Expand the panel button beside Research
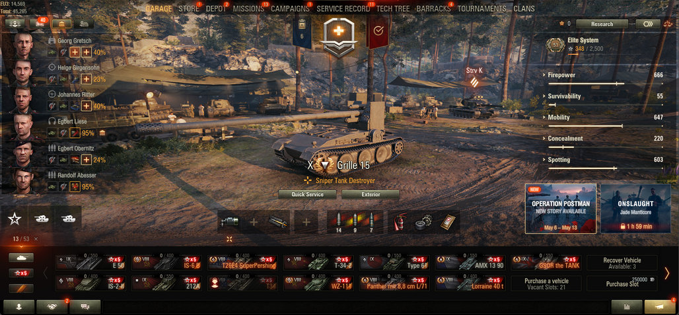Image resolution: width=679 pixels, height=315 pixels. coord(648,24)
